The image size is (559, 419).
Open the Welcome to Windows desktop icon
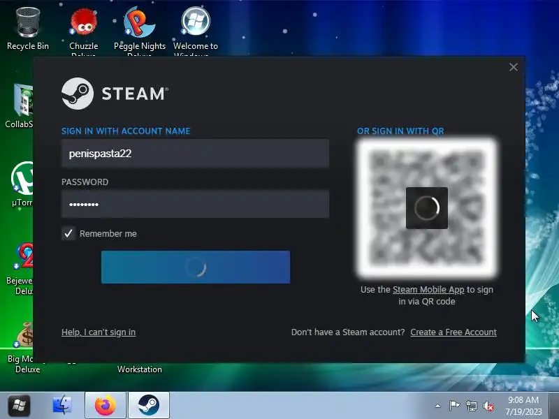point(196,30)
